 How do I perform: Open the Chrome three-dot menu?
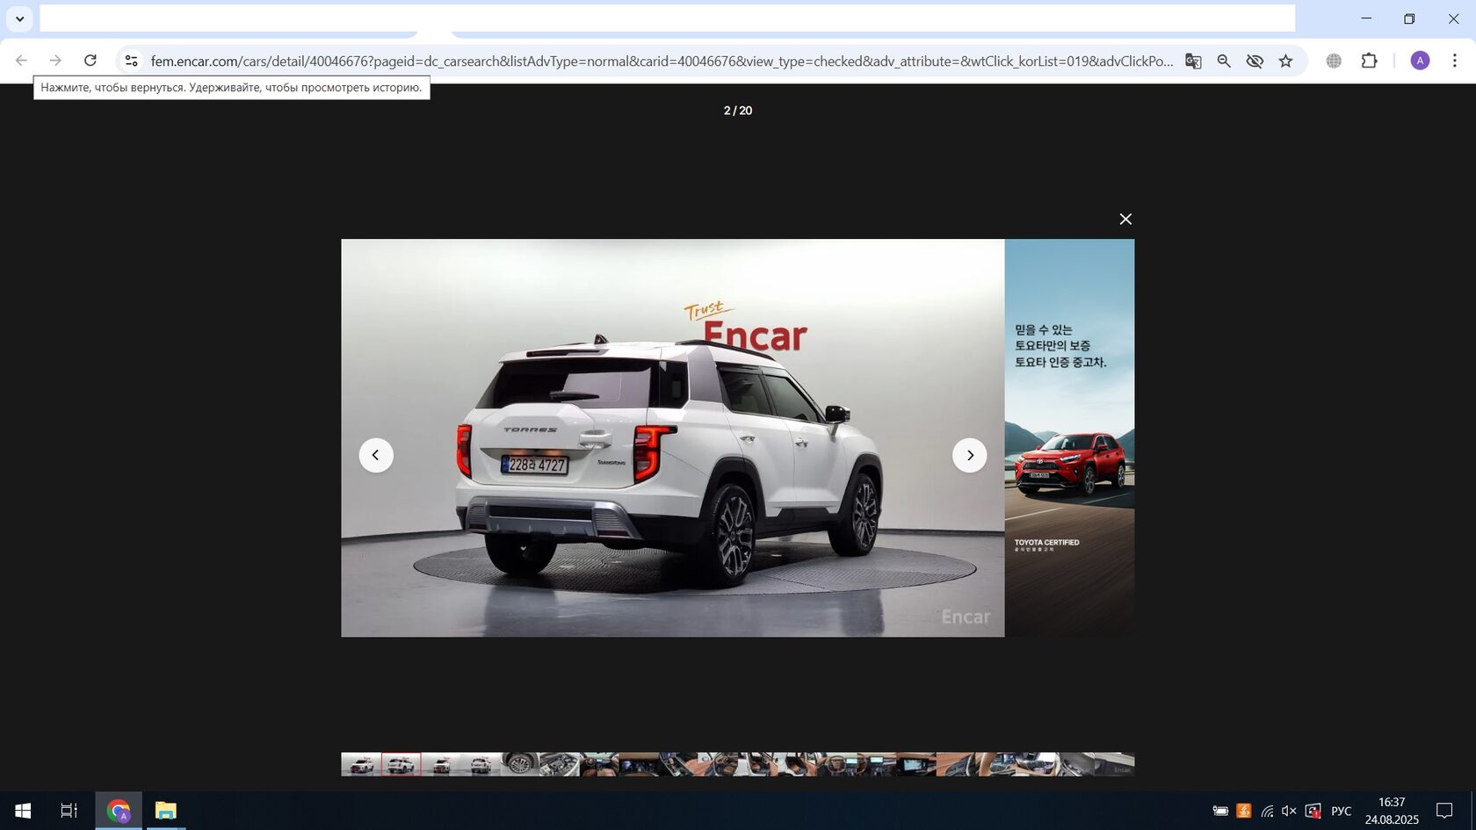(x=1455, y=61)
